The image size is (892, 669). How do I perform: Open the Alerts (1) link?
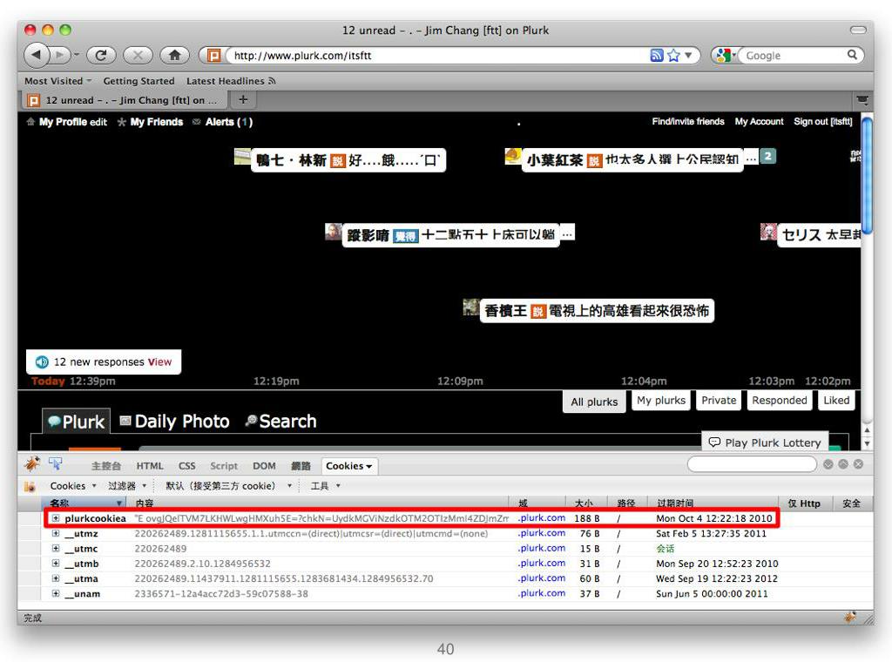(228, 122)
